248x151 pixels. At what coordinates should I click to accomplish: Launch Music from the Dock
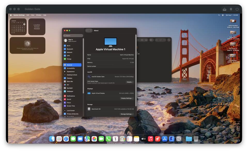pyautogui.click(x=150, y=139)
